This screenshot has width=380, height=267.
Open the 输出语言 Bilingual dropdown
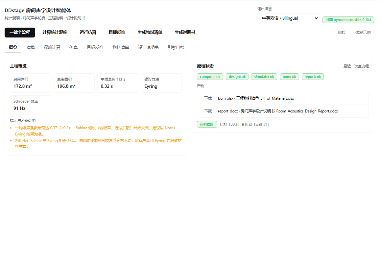pos(288,18)
